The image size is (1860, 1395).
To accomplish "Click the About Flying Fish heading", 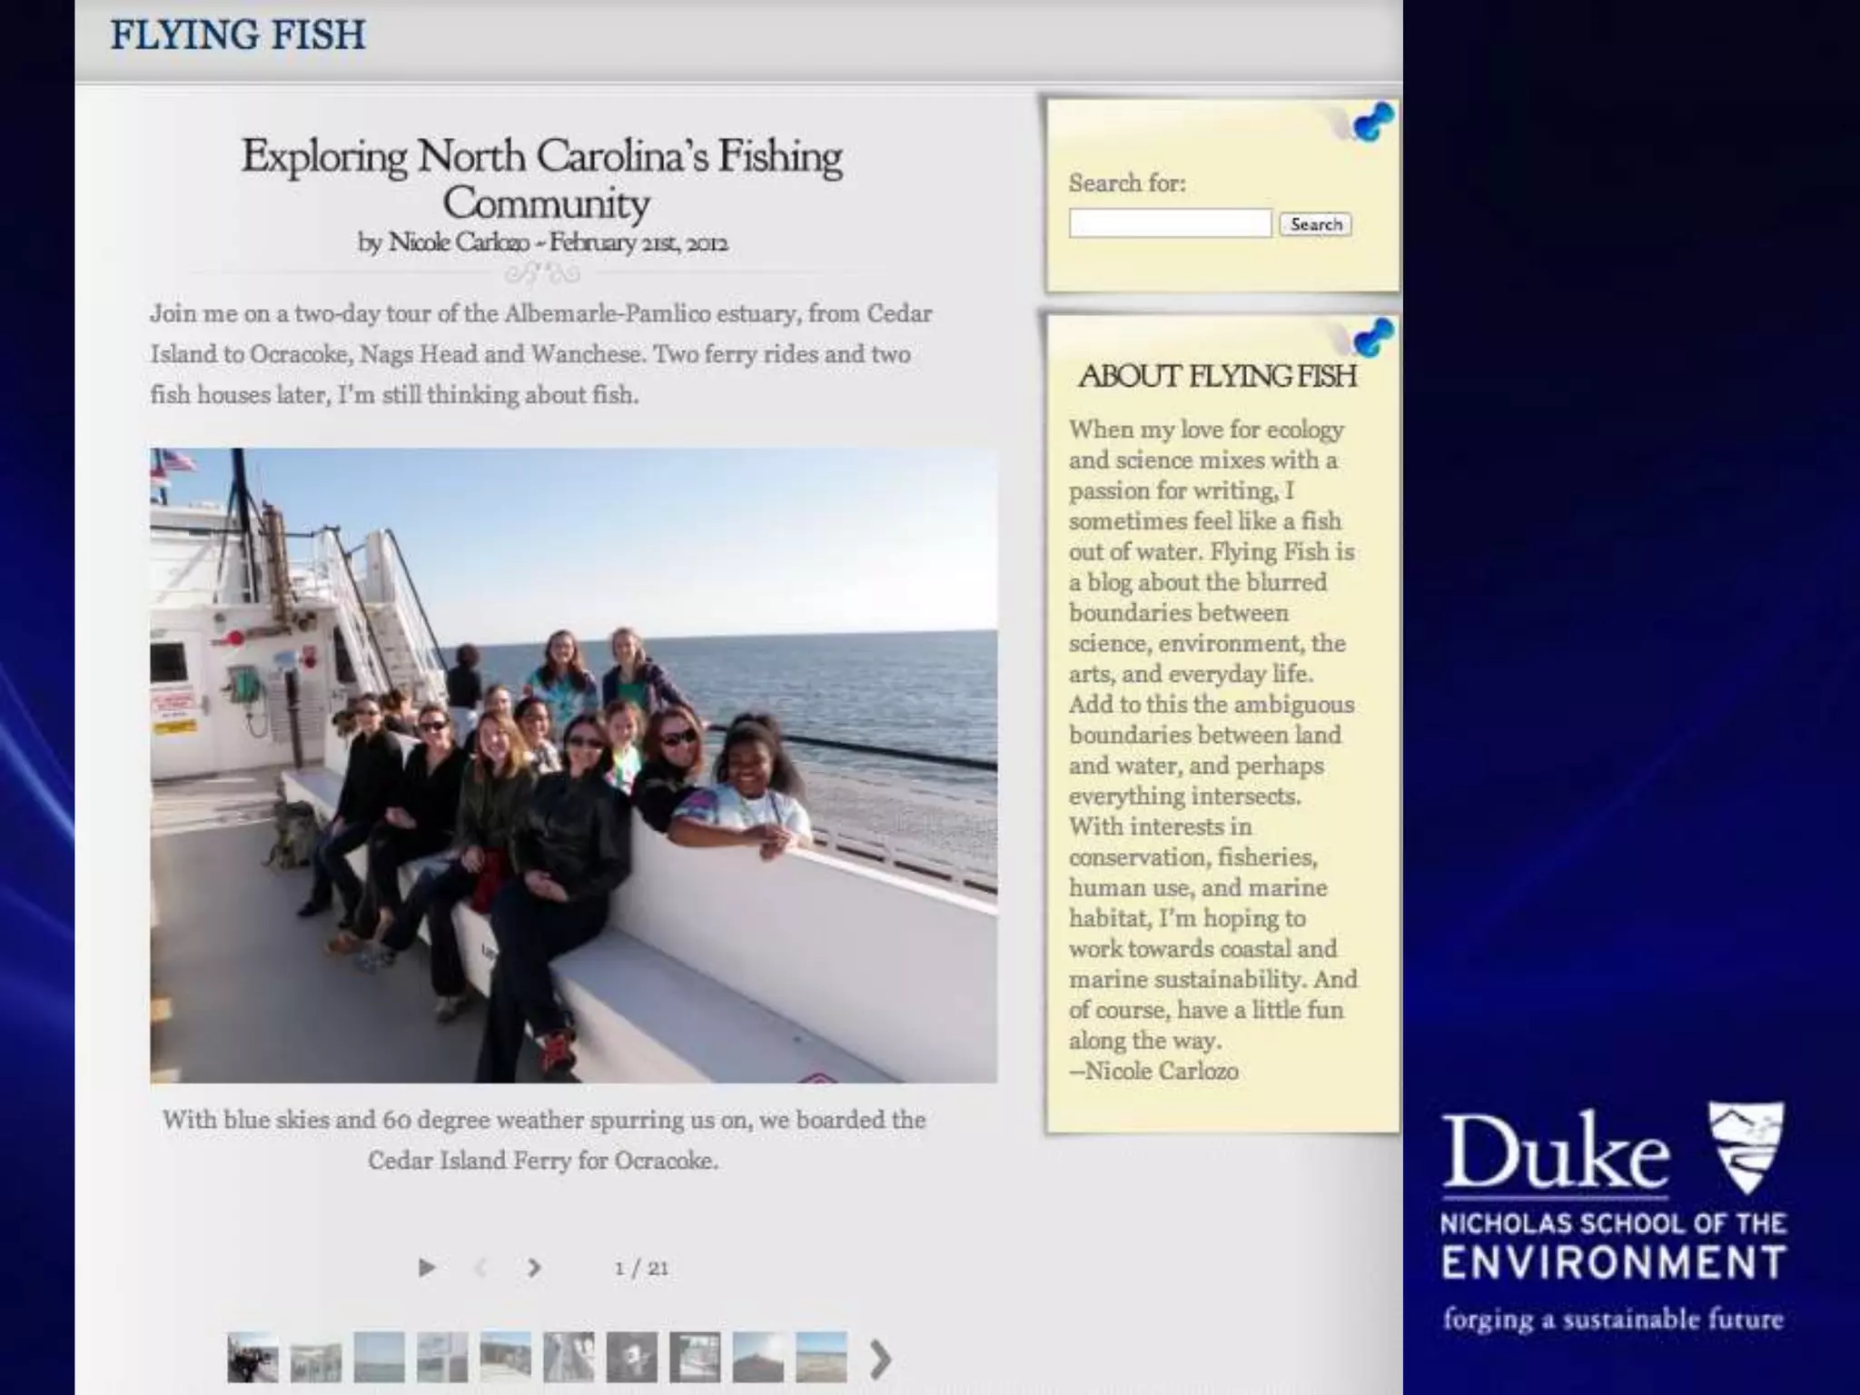I will (x=1217, y=376).
